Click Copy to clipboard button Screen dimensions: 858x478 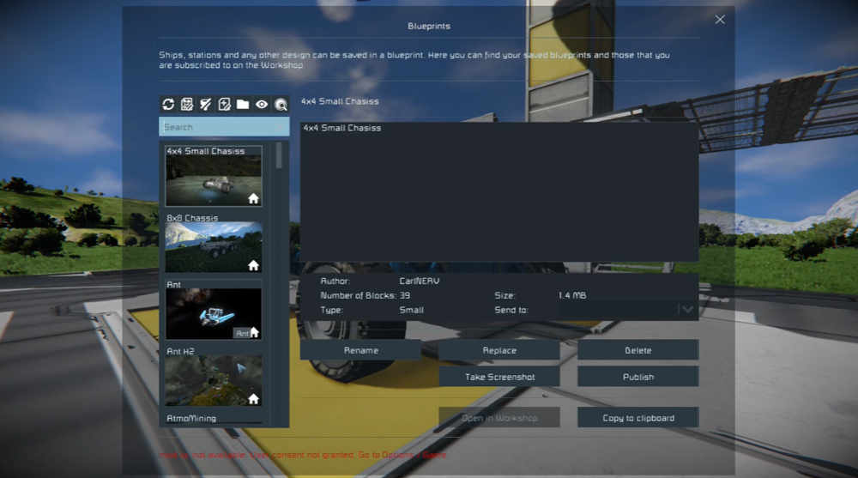(x=637, y=418)
